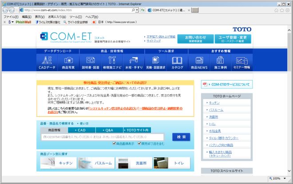Click the address bar search magnifier
The height and width of the screenshot is (184, 293).
pos(133,10)
